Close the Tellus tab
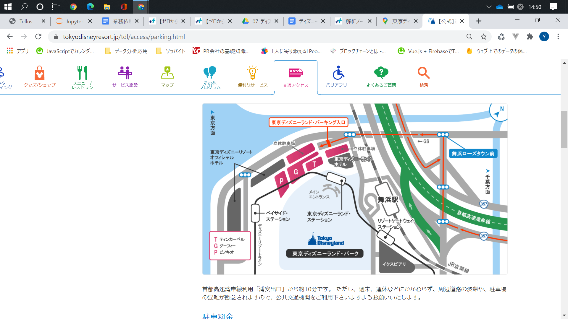This screenshot has height=319, width=568. point(43,21)
